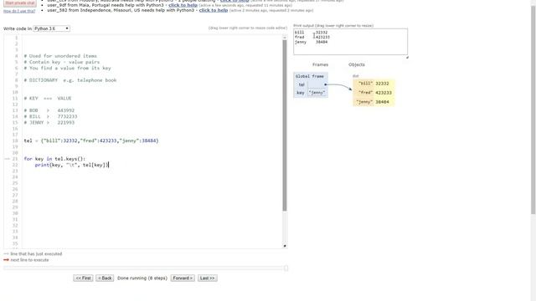
Task: Click the code editor vertical scrollbar
Action: coord(285,125)
